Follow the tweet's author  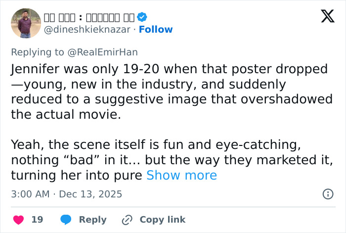(x=156, y=30)
